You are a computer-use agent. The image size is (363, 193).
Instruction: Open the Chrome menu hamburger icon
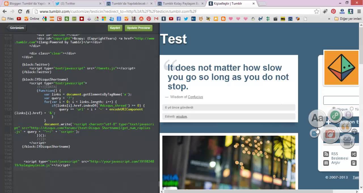click(359, 12)
